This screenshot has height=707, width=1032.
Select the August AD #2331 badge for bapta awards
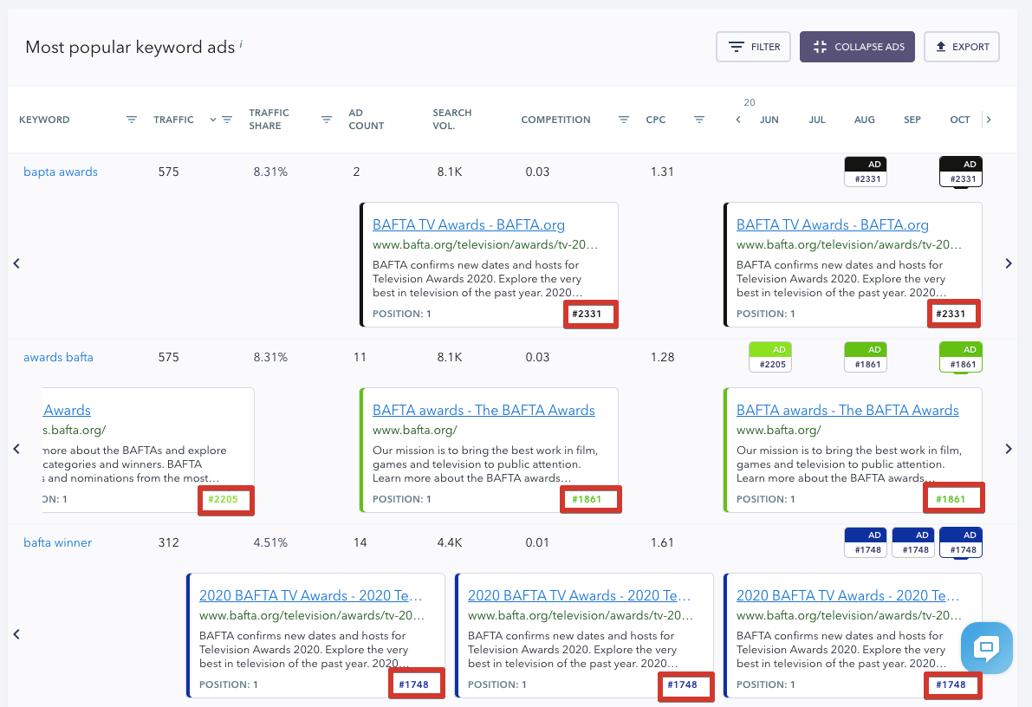(x=866, y=172)
